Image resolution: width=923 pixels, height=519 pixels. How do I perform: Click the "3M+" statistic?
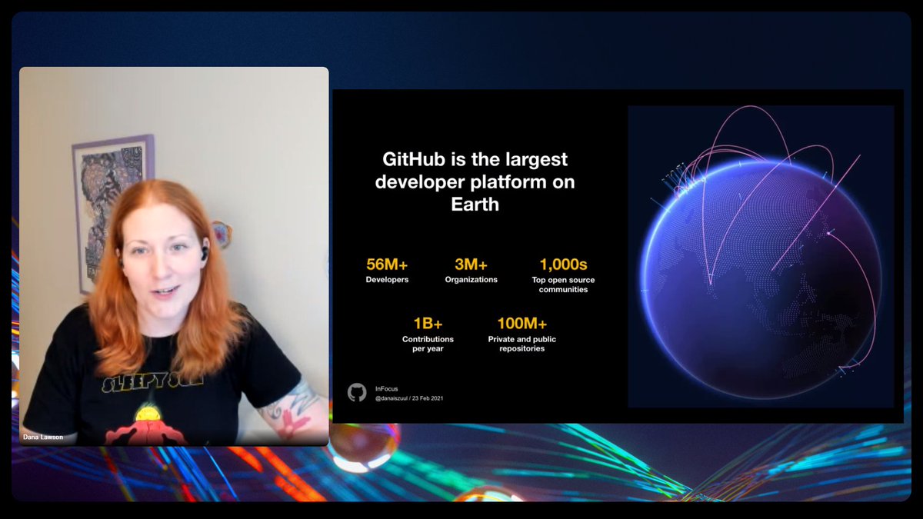coord(471,264)
